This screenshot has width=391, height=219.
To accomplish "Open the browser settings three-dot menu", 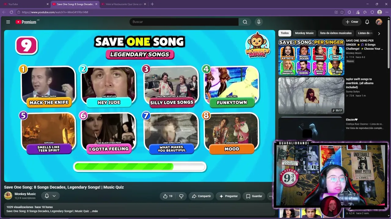I will click(x=387, y=12).
